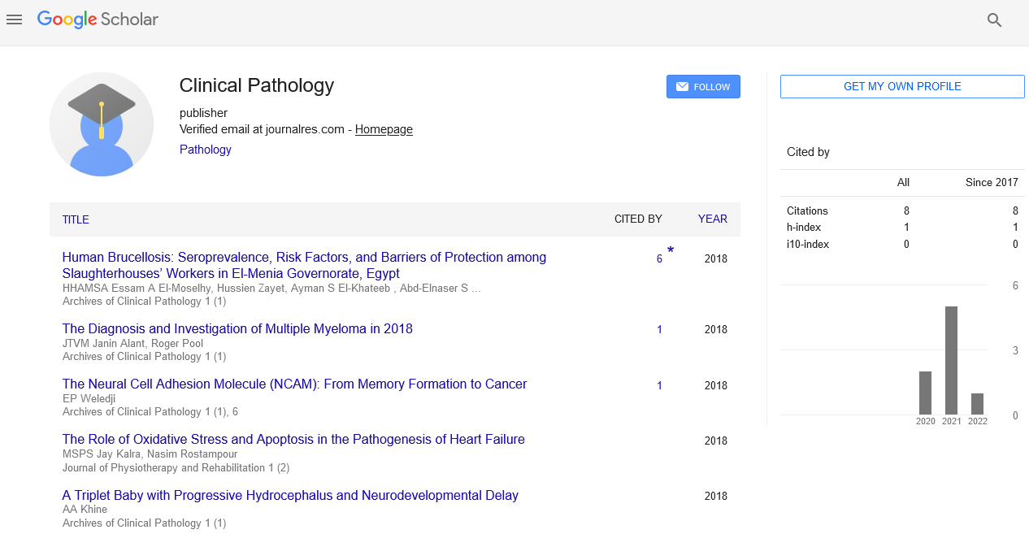
Task: View the 1 citation for Multiple Myeloma
Action: coord(659,330)
